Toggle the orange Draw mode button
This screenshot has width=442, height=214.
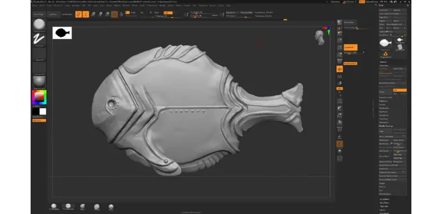86,14
